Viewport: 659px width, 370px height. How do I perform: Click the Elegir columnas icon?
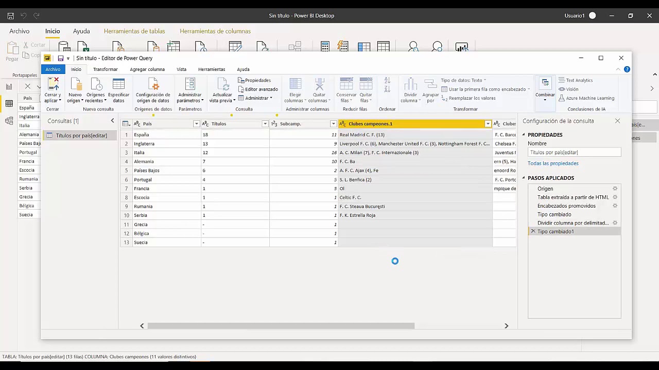[296, 84]
